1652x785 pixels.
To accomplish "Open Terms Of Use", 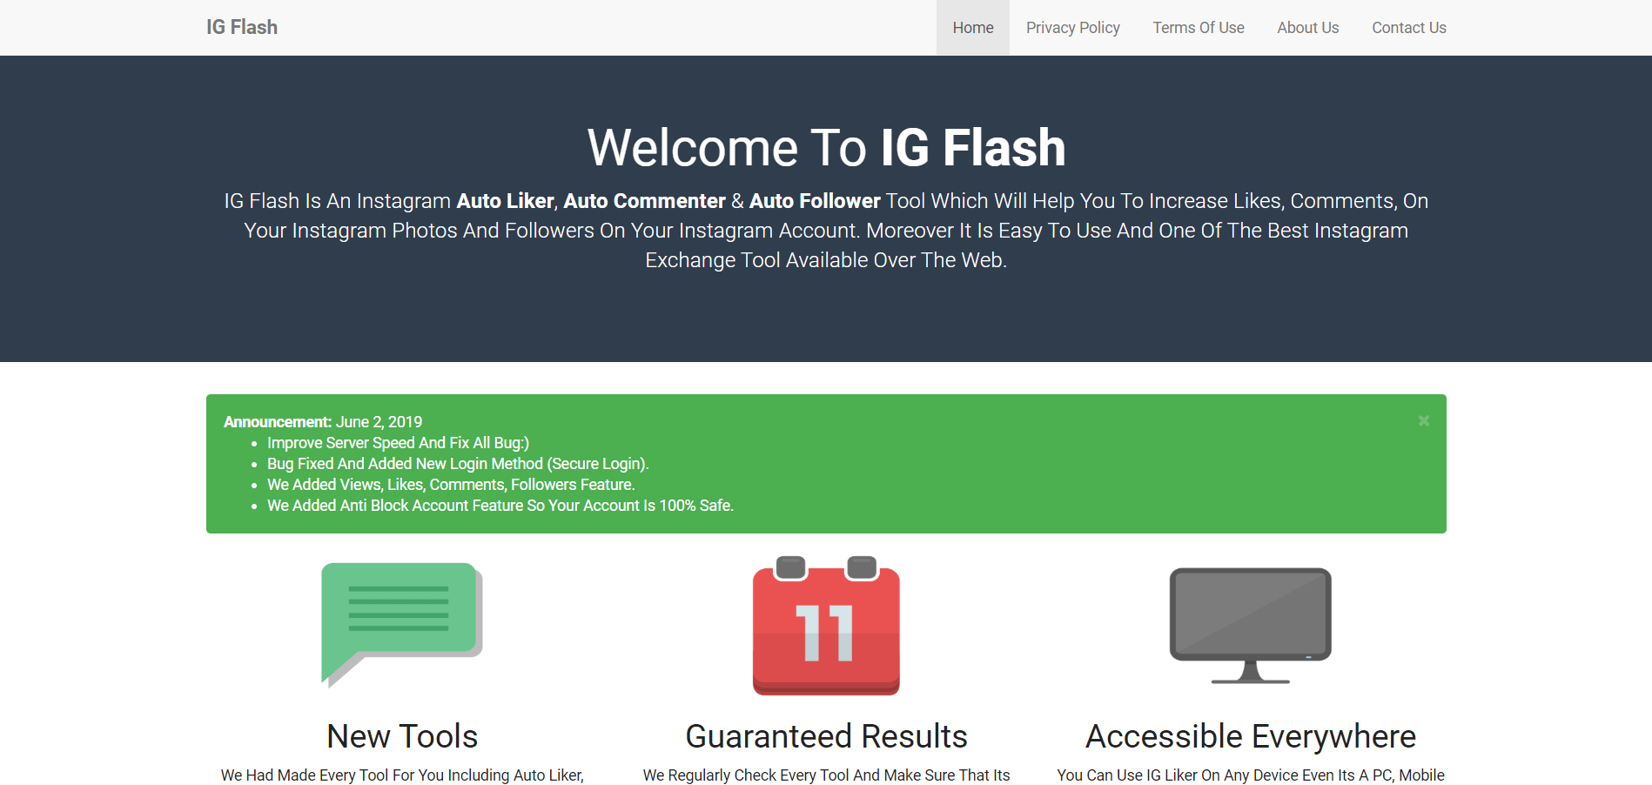I will tap(1198, 27).
